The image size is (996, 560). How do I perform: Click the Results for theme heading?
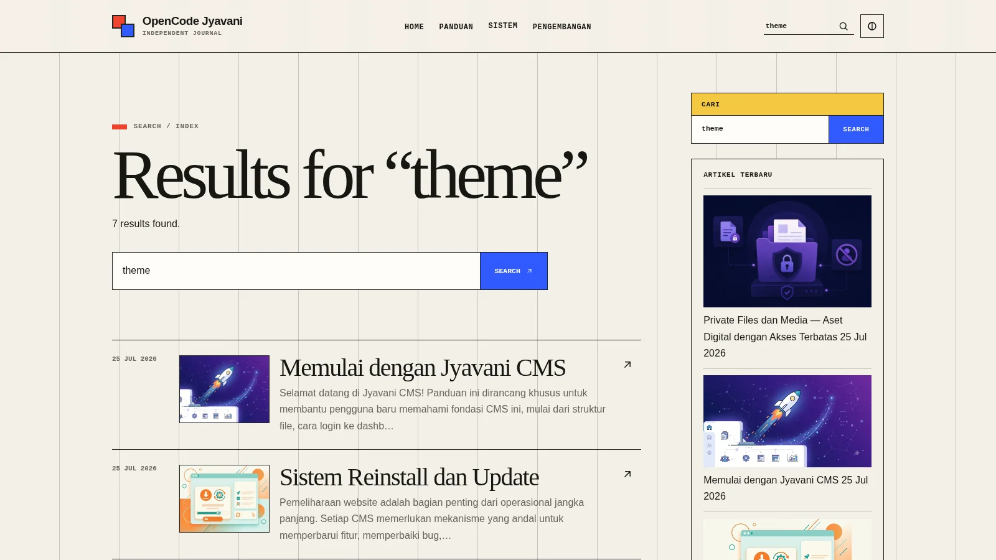(350, 175)
